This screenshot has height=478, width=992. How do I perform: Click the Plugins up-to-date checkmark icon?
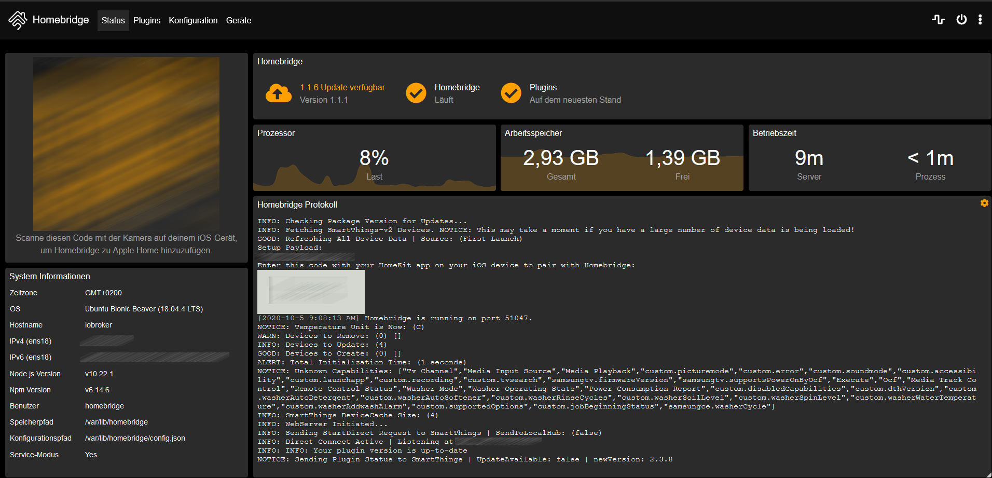tap(511, 93)
